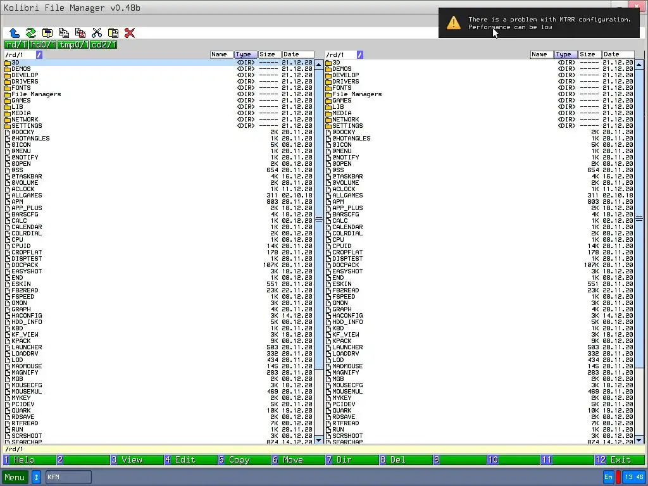Refresh panels with the green arrows icon
Image resolution: width=648 pixels, height=486 pixels.
(x=31, y=33)
